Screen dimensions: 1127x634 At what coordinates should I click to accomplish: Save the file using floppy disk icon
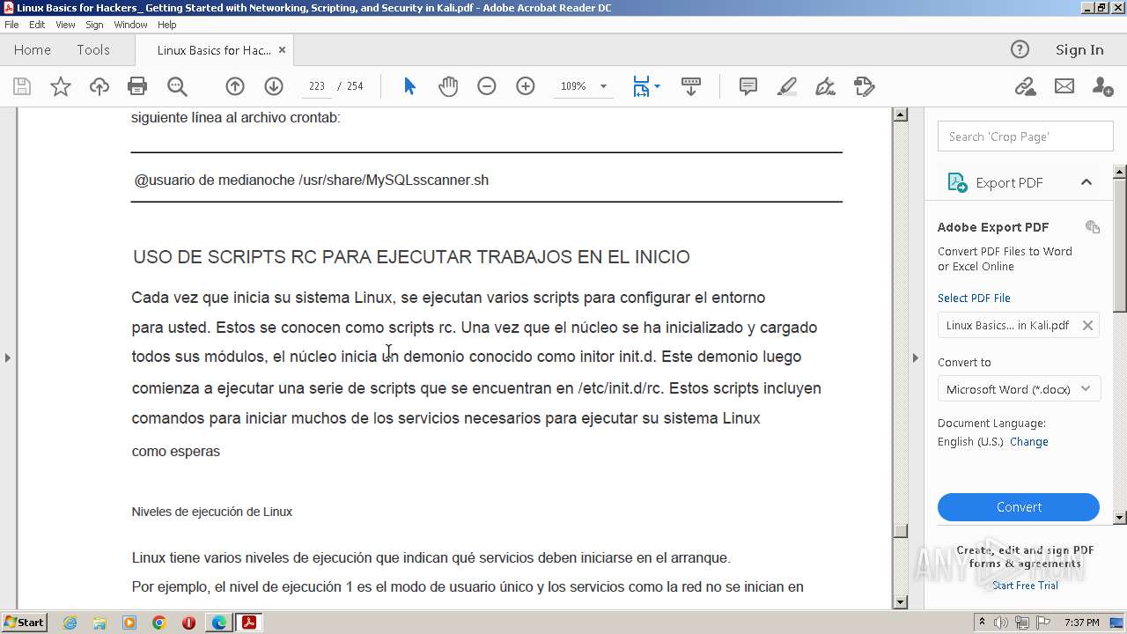22,86
